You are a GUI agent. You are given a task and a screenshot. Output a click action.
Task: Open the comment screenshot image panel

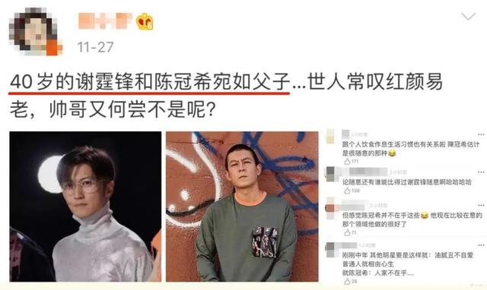(404, 206)
